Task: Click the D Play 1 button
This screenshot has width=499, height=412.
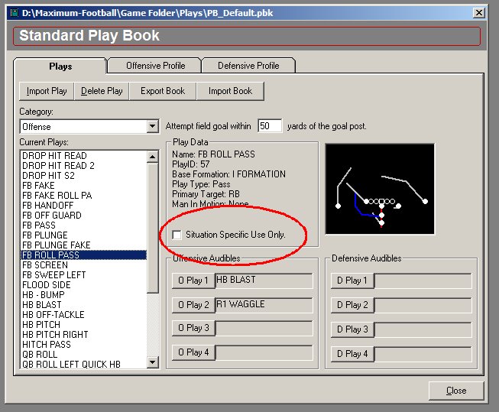Action: pos(352,281)
